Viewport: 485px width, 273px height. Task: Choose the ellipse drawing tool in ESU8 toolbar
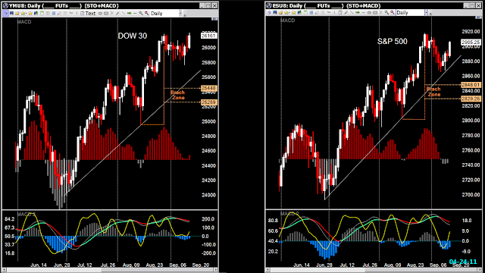click(369, 13)
